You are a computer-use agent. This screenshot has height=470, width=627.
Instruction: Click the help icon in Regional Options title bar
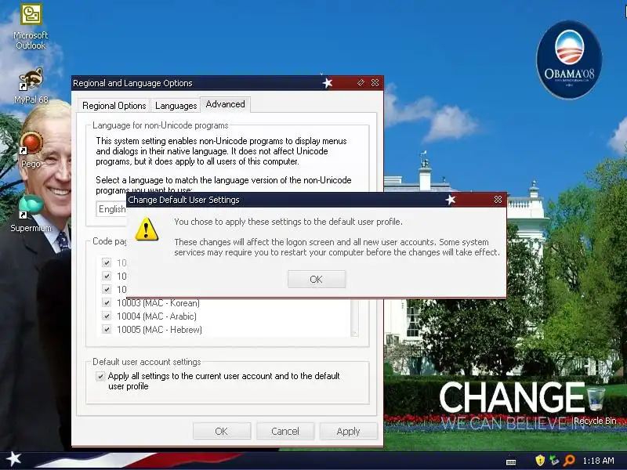[x=361, y=83]
